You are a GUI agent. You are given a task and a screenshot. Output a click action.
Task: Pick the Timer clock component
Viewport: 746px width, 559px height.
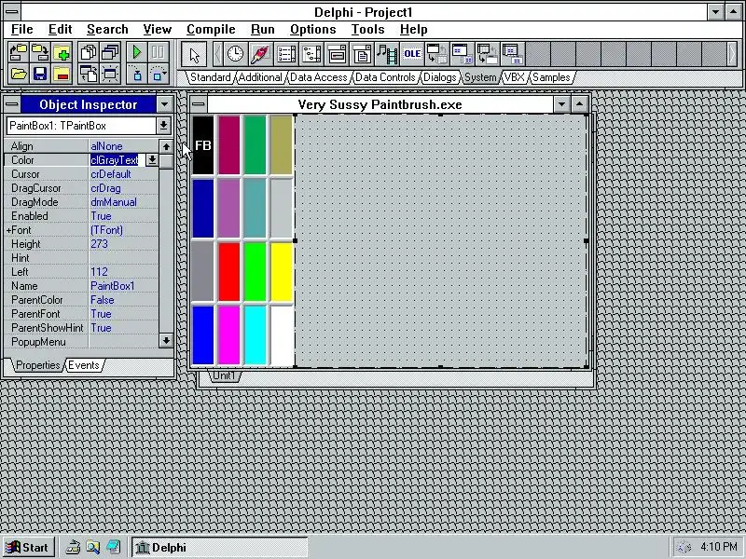235,54
